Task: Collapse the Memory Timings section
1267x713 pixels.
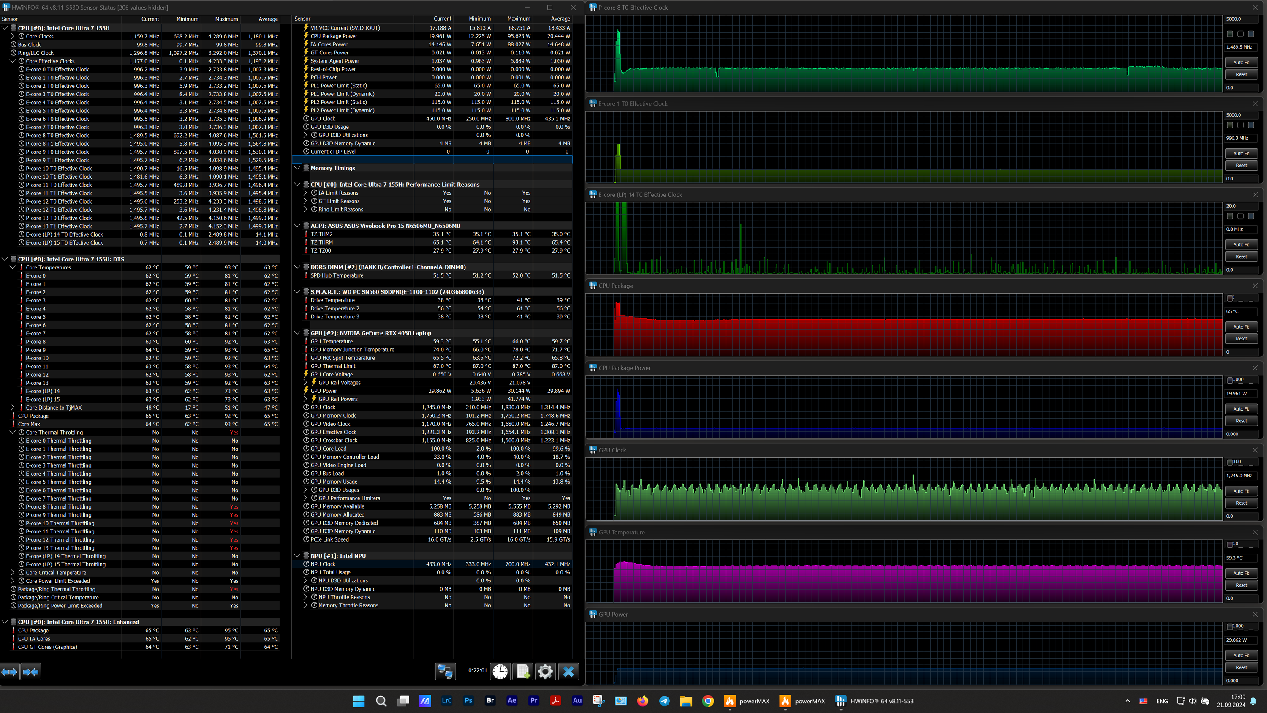Action: coord(298,168)
